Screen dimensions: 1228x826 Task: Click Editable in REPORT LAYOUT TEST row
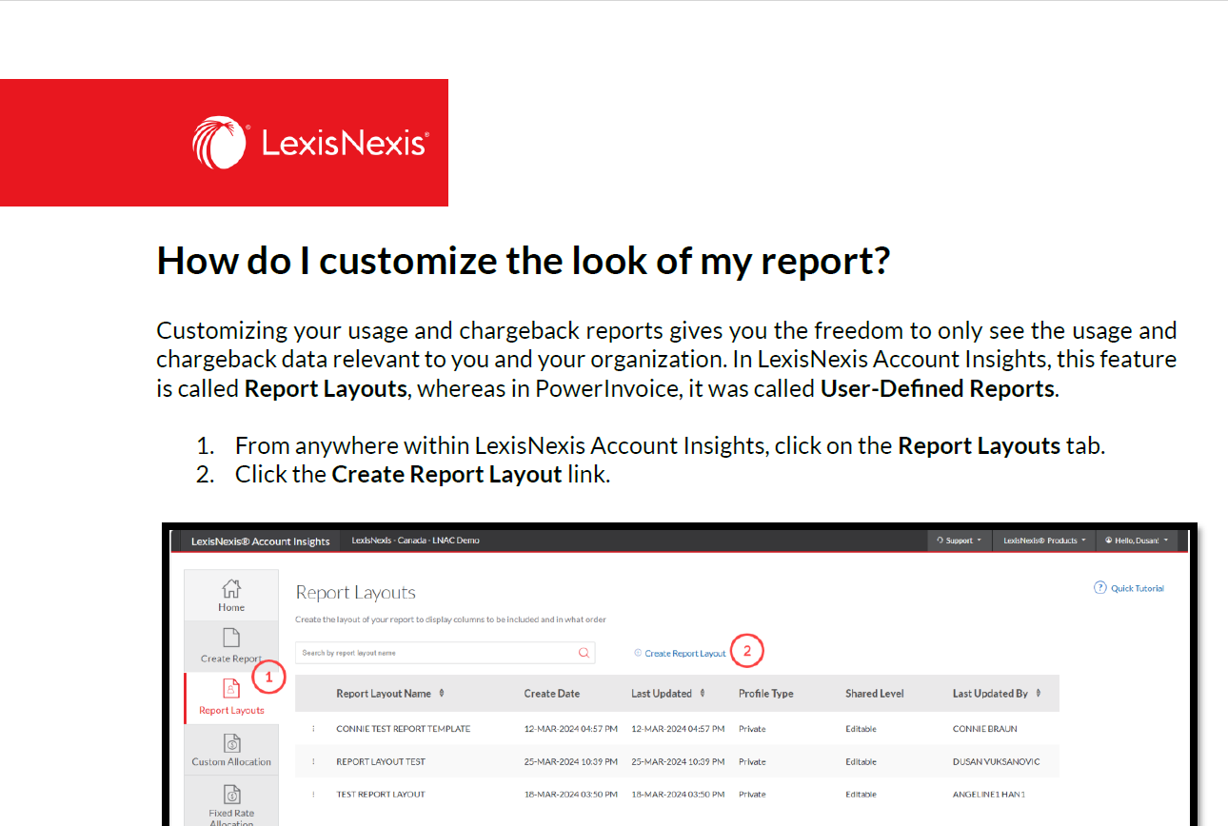point(861,761)
